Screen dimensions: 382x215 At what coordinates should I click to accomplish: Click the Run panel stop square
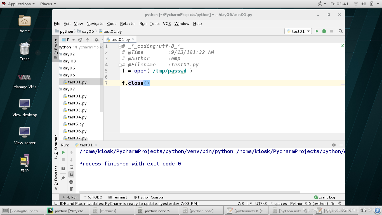pos(63,160)
